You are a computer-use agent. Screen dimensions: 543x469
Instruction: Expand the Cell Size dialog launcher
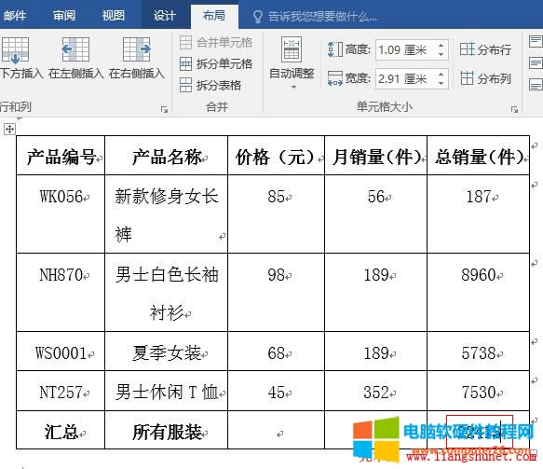tap(515, 109)
